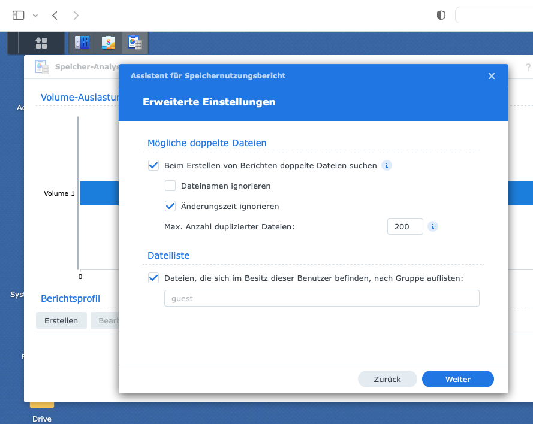The image size is (533, 424).
Task: Click the info icon beside the duplicate files option
Action: pyautogui.click(x=387, y=165)
